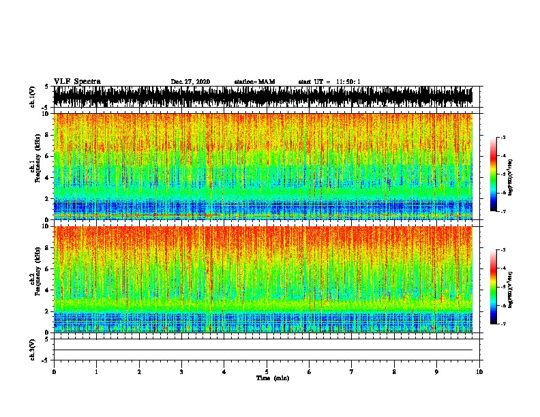Image resolution: width=540 pixels, height=417 pixels.
Task: Click the ch.1 frequency tick label "8"
Action: [47, 135]
